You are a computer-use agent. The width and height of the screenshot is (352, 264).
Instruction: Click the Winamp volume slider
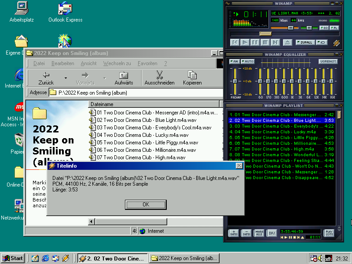point(284,28)
